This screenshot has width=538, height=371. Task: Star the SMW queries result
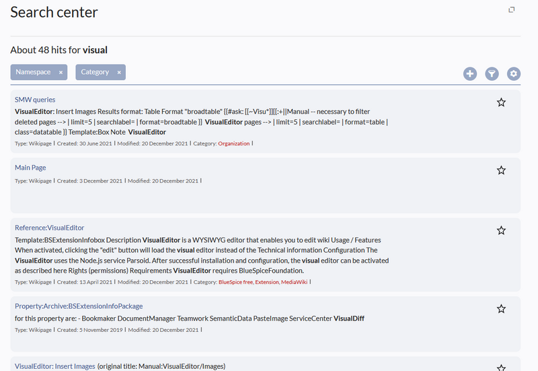coord(501,102)
